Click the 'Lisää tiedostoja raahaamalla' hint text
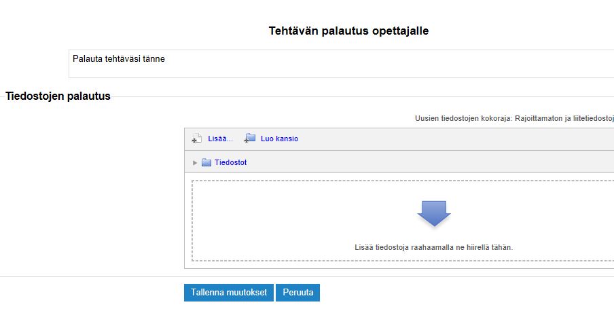 433,247
